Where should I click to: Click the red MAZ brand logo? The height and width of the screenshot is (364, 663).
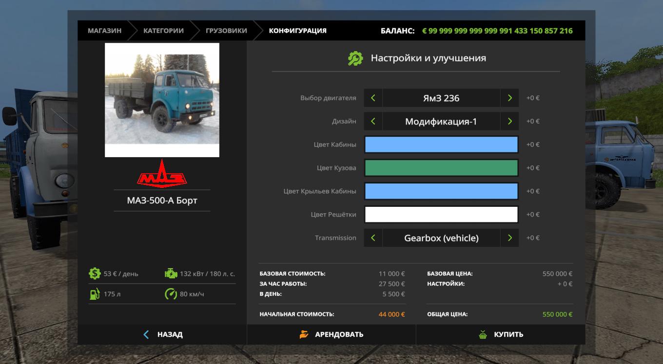tap(162, 174)
